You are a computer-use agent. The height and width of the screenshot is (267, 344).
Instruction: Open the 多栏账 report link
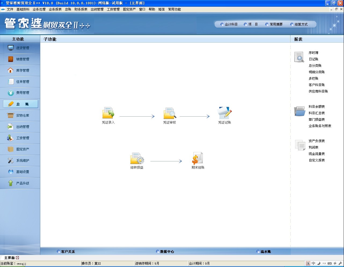[313, 79]
